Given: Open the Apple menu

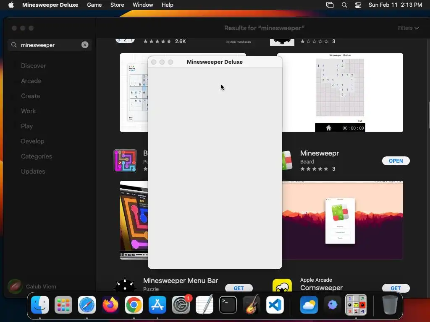Looking at the screenshot, I should (x=11, y=5).
